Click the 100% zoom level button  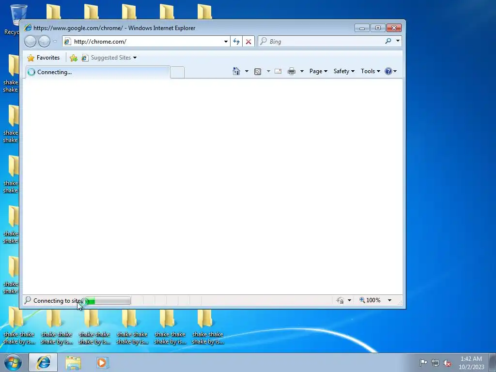pyautogui.click(x=370, y=300)
